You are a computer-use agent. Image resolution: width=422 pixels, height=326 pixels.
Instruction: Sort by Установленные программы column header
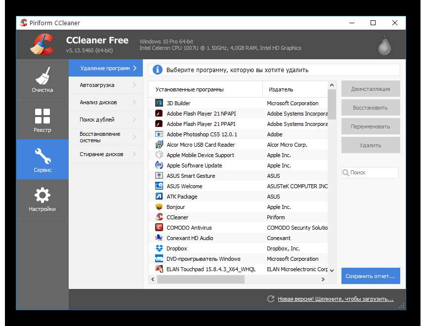[206, 89]
